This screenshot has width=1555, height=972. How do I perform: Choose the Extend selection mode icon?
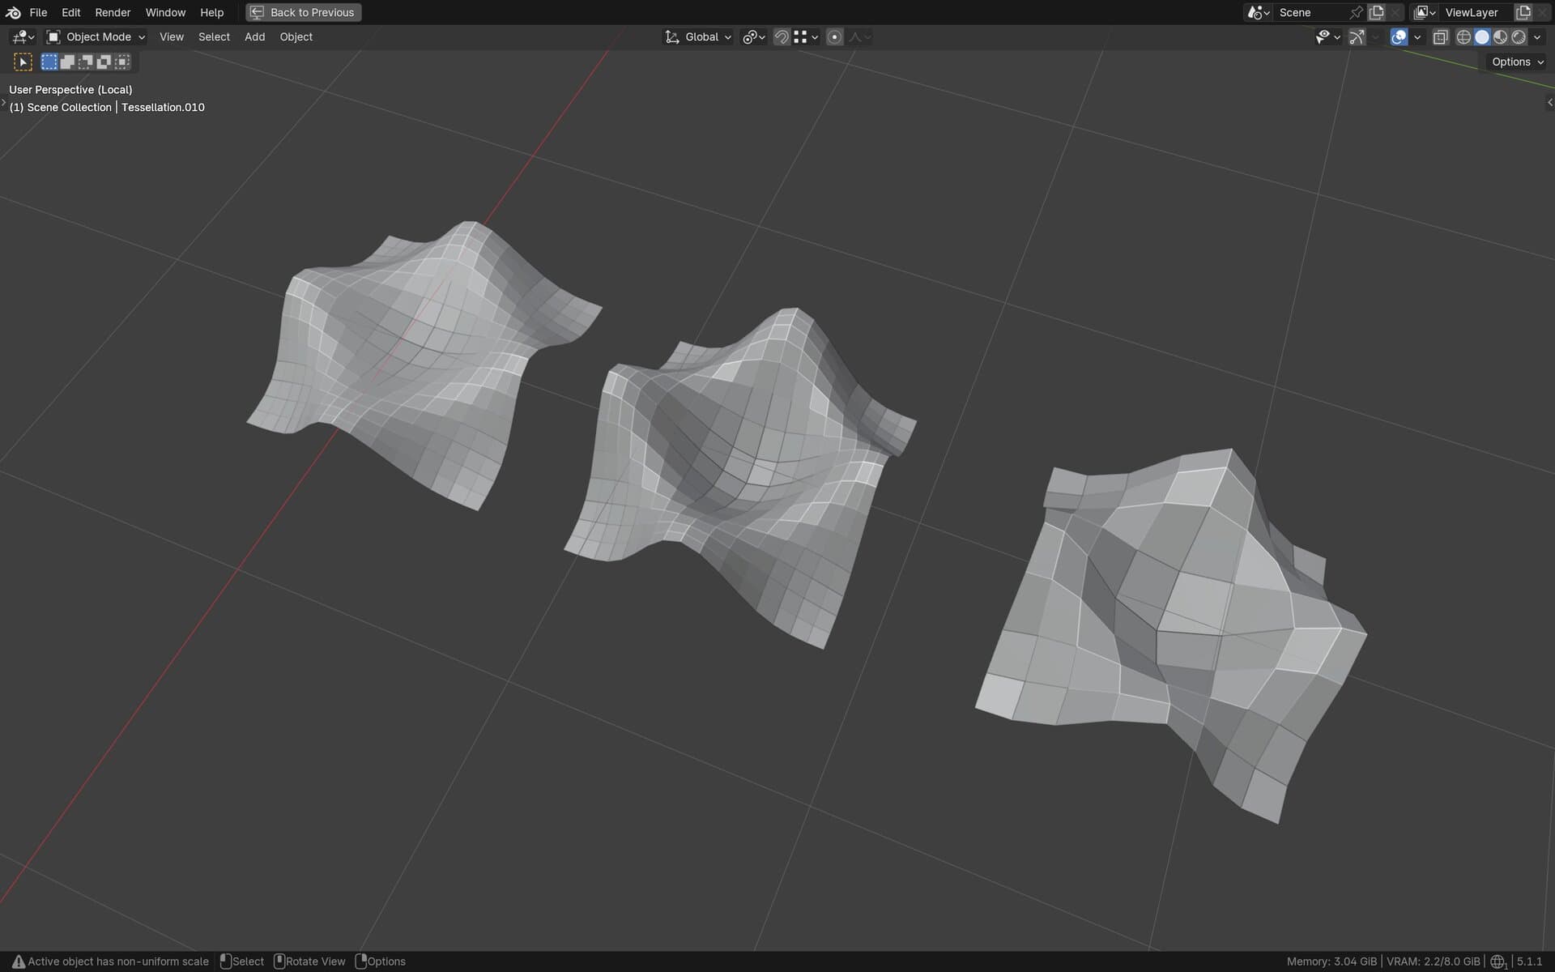pyautogui.click(x=68, y=62)
